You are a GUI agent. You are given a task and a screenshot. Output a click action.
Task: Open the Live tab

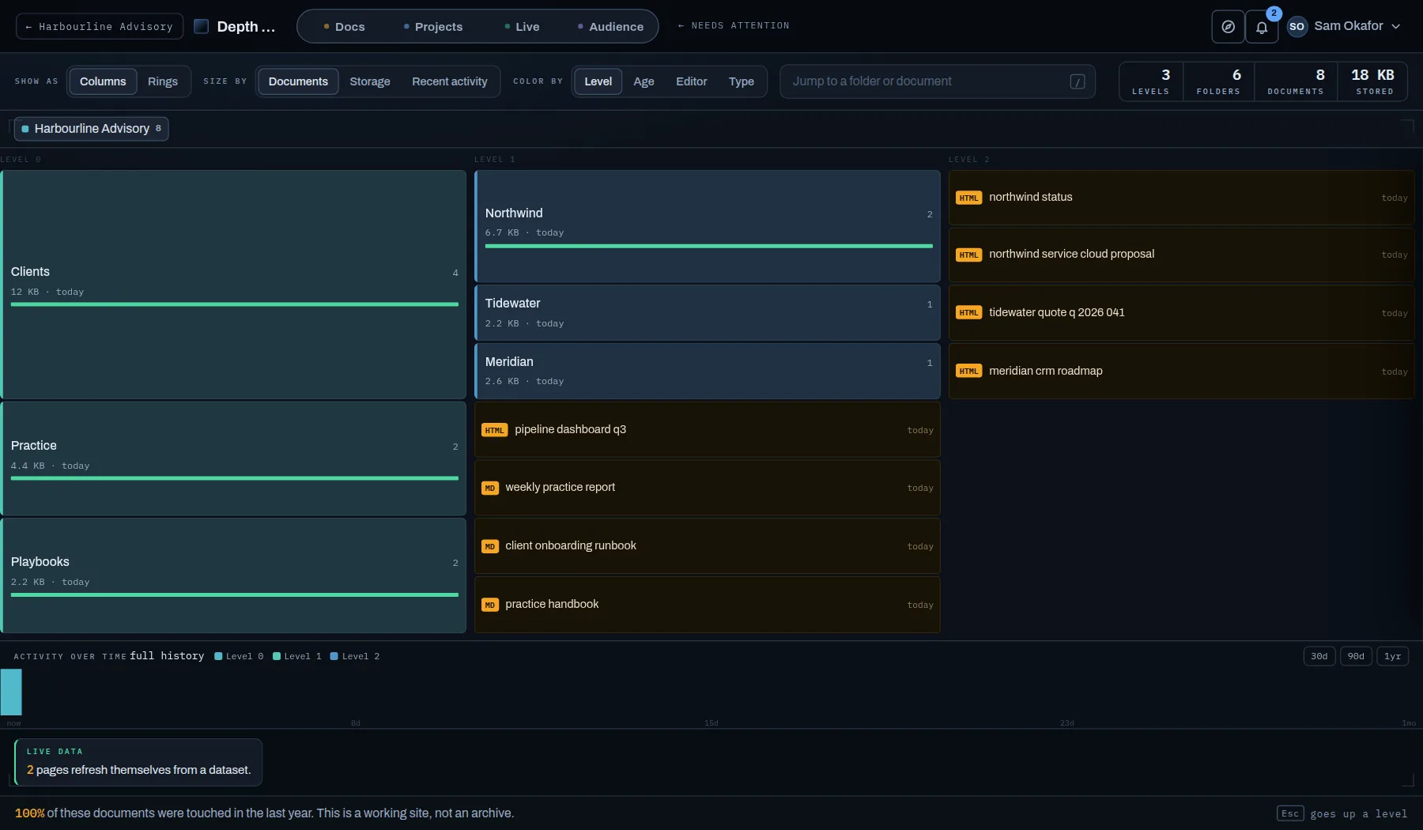[522, 27]
